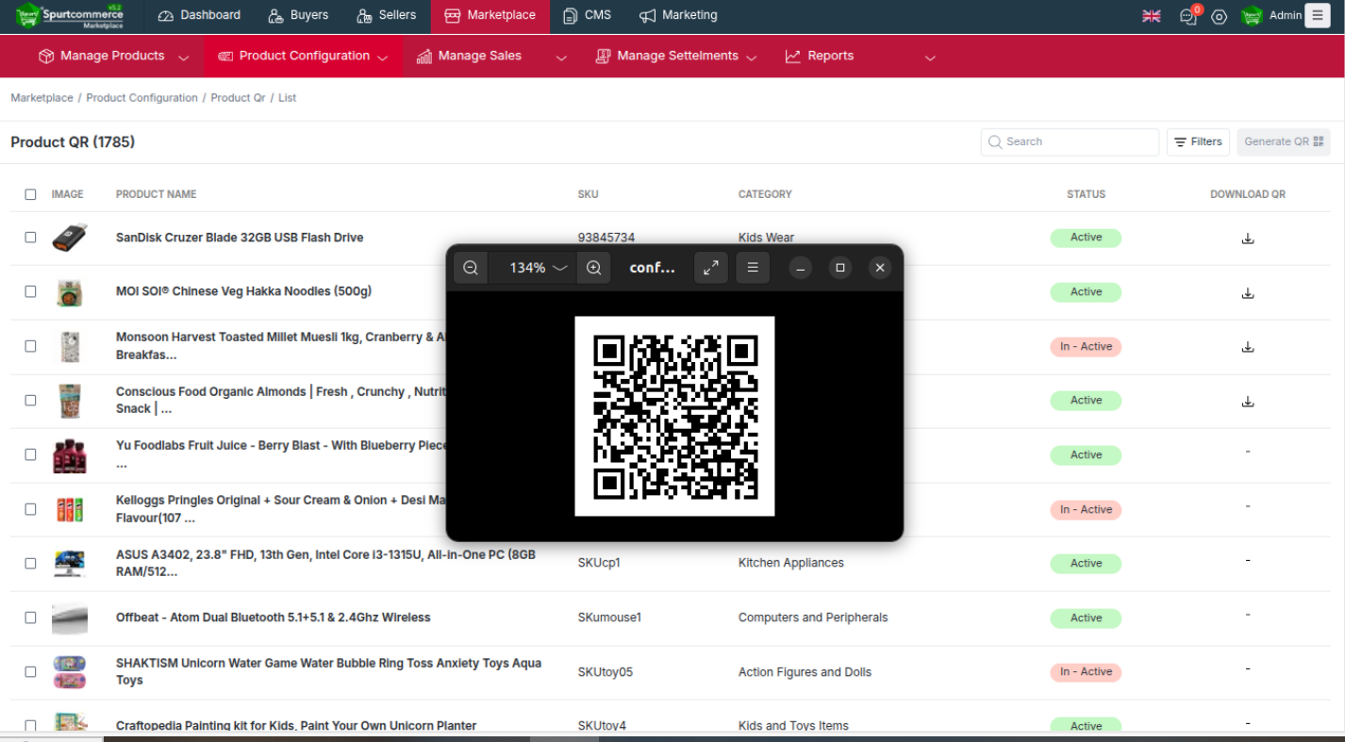Toggle fullscreen in image viewer
This screenshot has width=1345, height=742.
(x=711, y=268)
